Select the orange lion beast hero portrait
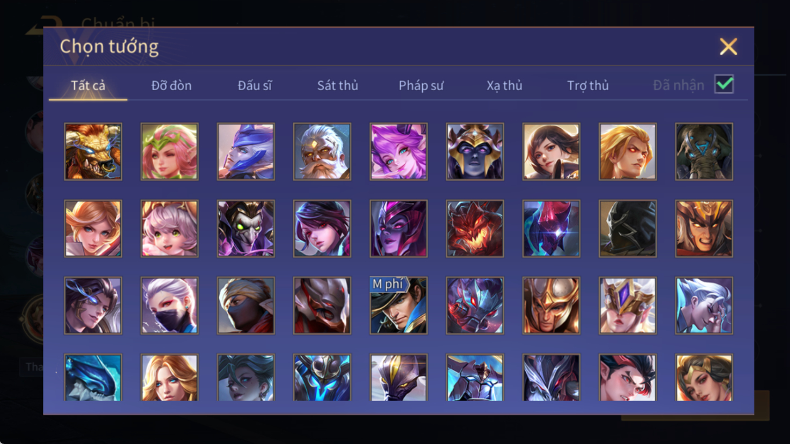Image resolution: width=790 pixels, height=444 pixels. pyautogui.click(x=93, y=151)
